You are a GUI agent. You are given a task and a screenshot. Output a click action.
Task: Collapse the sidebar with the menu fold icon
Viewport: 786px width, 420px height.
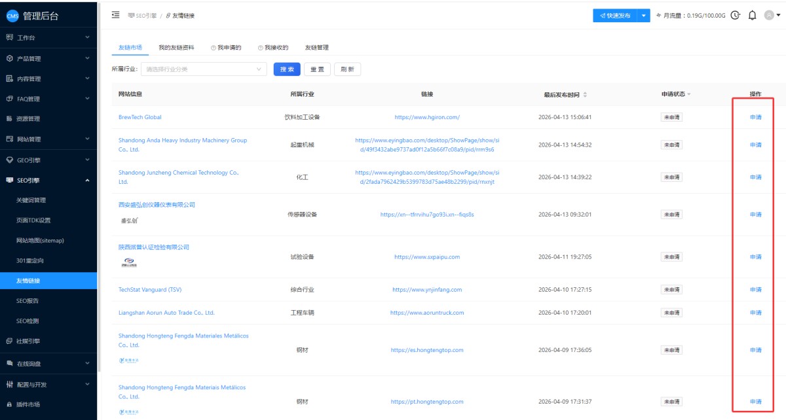116,15
